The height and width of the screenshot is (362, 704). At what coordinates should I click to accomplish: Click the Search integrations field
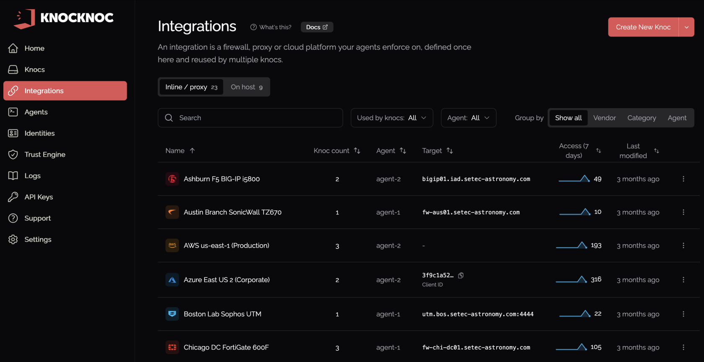(250, 118)
